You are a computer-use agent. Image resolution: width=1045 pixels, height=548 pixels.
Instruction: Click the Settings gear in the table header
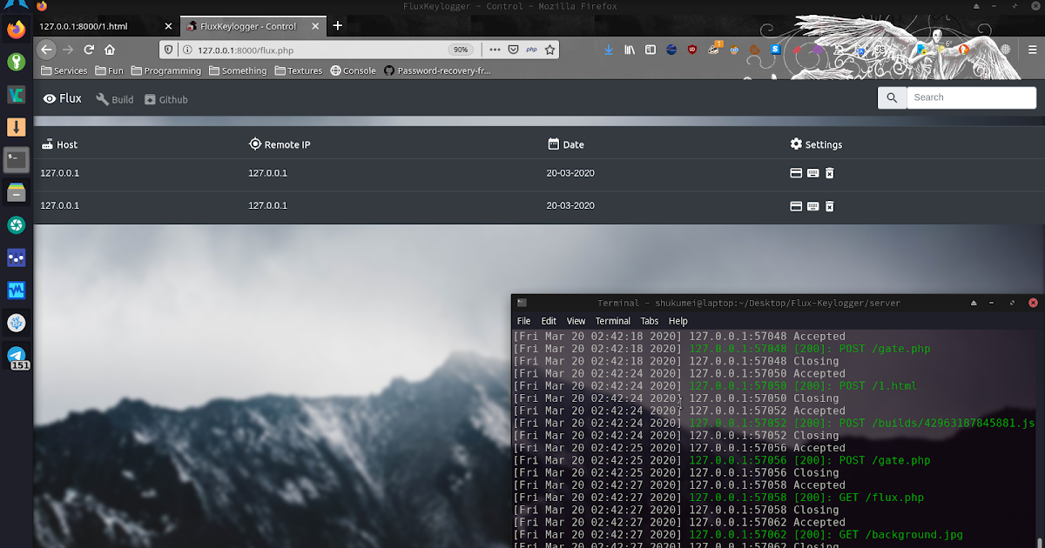coord(795,144)
